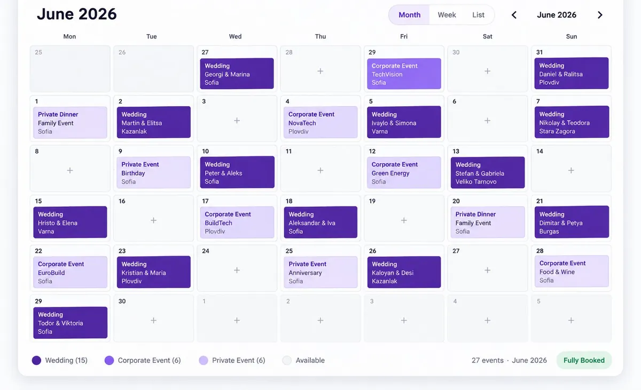Open TechVision corporate event card
Image resolution: width=641 pixels, height=390 pixels.
tap(404, 74)
